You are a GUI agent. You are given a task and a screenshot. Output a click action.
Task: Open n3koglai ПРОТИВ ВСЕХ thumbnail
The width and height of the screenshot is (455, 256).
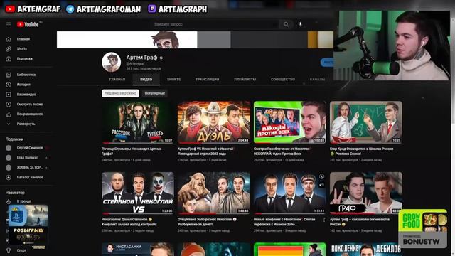click(290, 122)
